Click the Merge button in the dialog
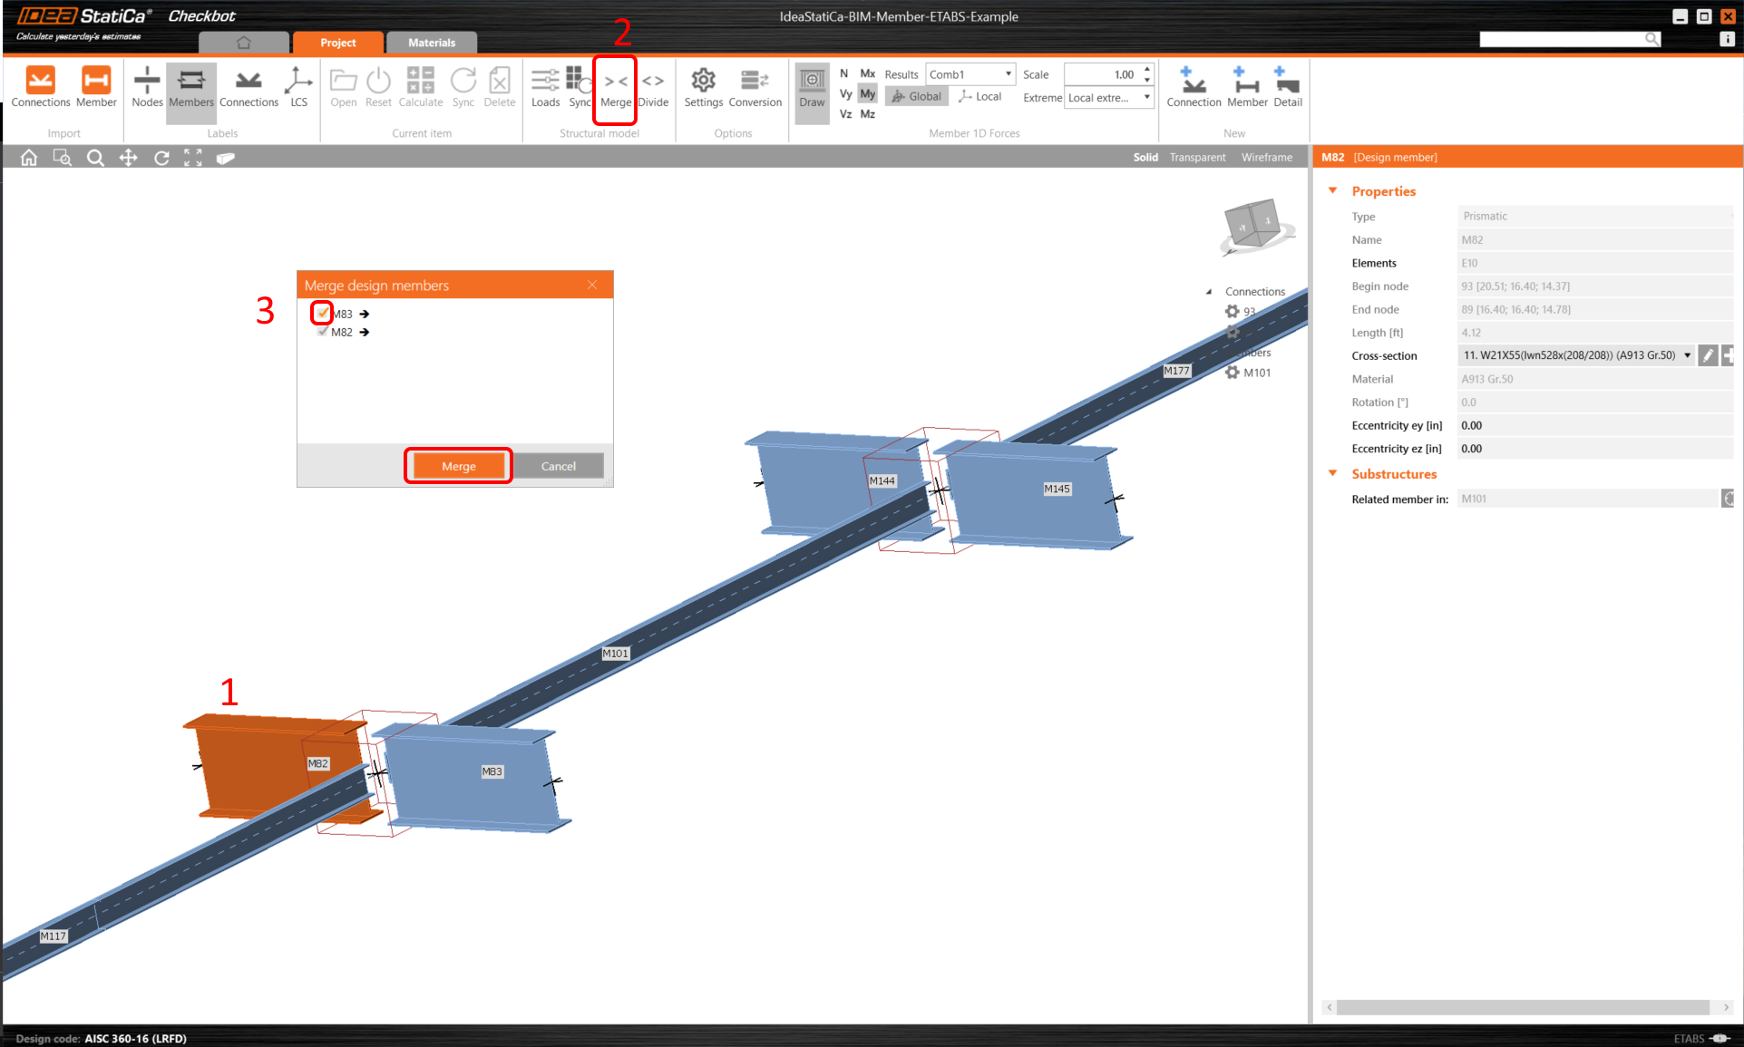 (457, 465)
